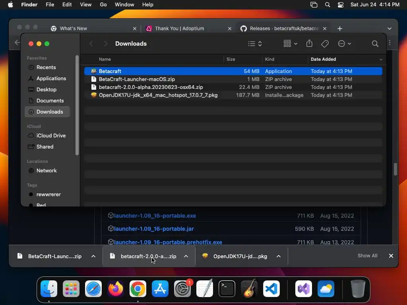407x305 pixels.
Task: Open the Chrome three-dot menu
Action: (390, 43)
